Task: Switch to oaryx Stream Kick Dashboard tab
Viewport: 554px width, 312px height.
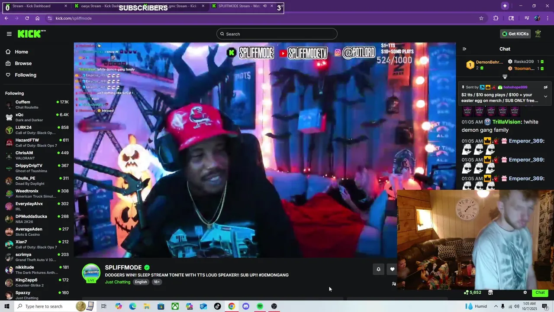Action: click(x=106, y=6)
